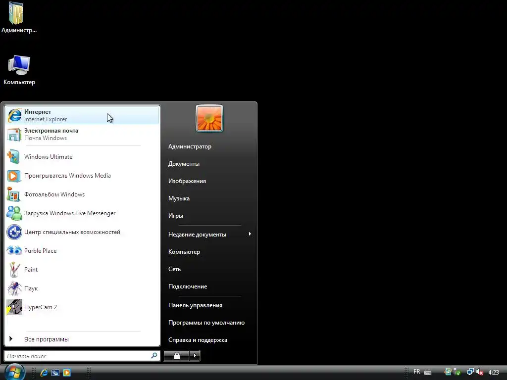Open Панель управления
Image resolution: width=507 pixels, height=380 pixels.
click(195, 305)
